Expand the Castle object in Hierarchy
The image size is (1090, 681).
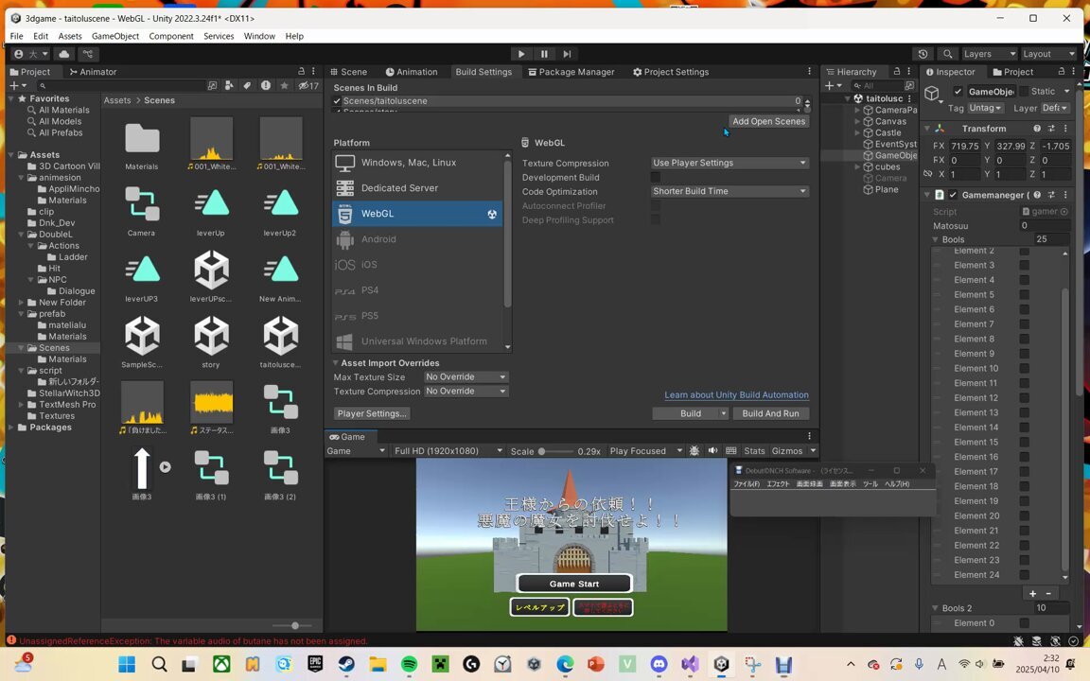[x=857, y=132]
